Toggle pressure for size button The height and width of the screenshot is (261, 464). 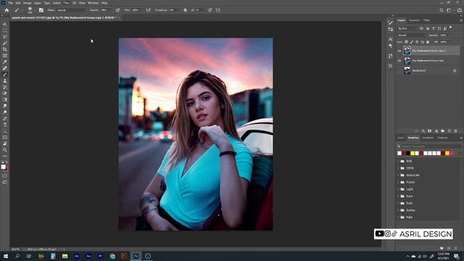[x=210, y=10]
